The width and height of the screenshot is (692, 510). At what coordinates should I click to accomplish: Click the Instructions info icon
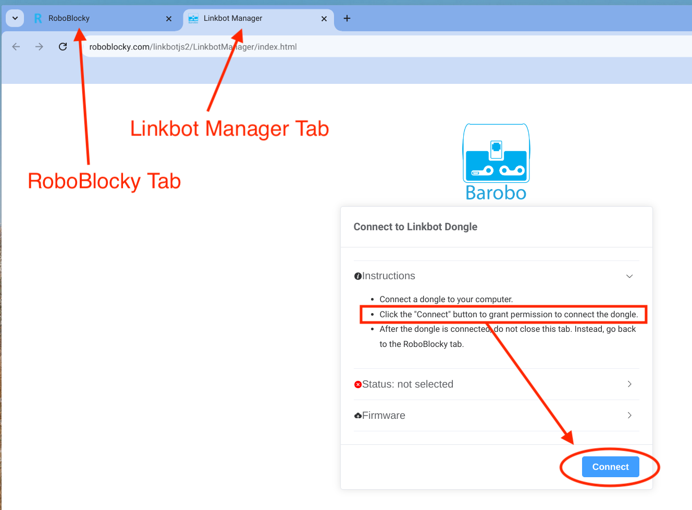pyautogui.click(x=358, y=276)
